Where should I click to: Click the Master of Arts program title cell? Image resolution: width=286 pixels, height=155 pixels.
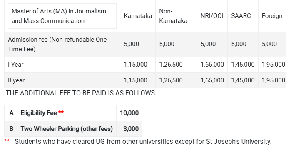click(62, 16)
